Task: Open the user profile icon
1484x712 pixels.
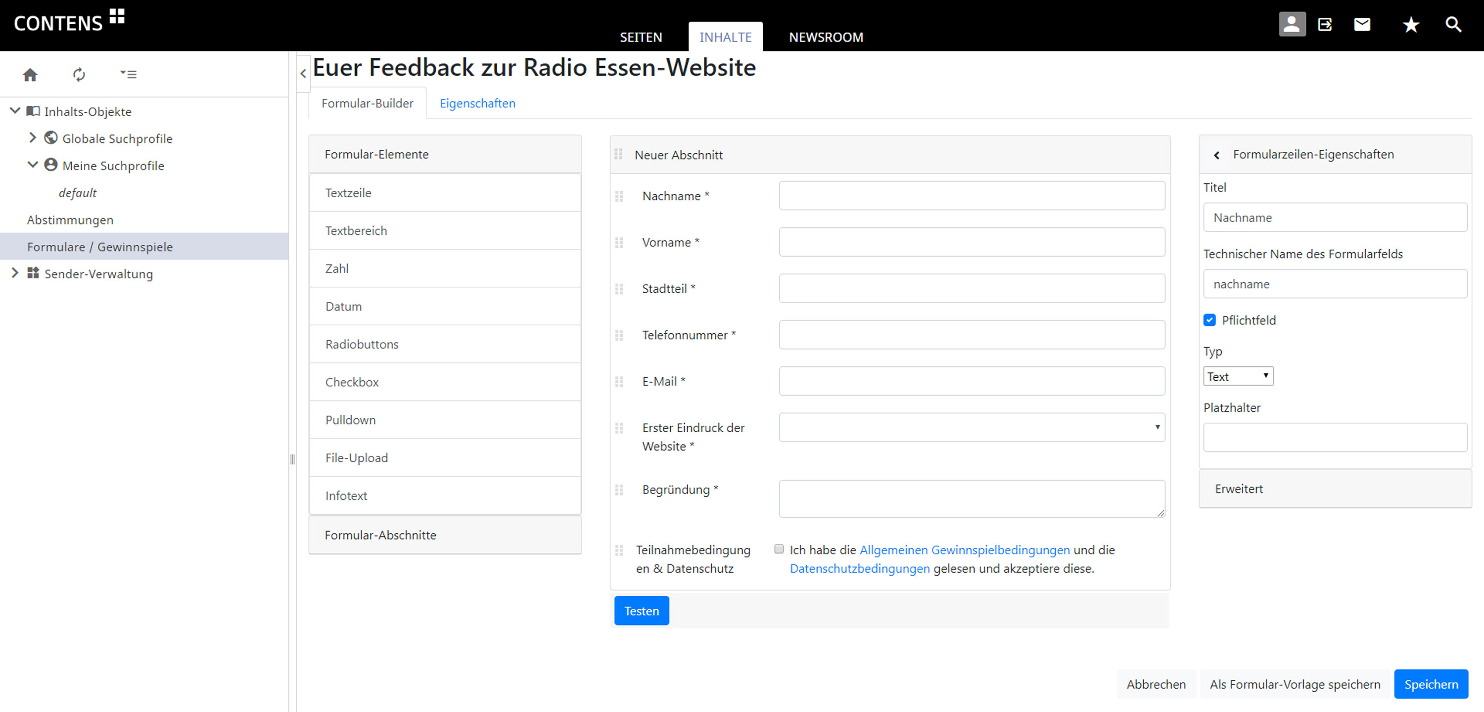Action: pos(1292,24)
